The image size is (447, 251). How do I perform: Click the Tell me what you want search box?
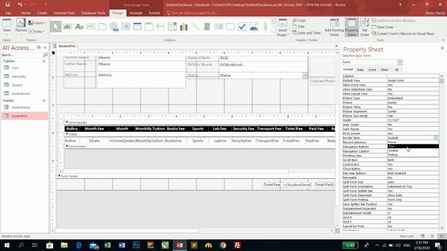point(195,13)
